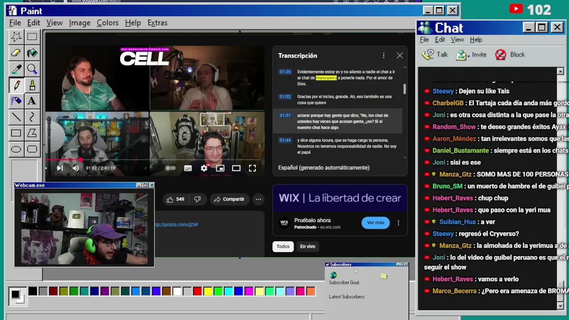Image resolution: width=569 pixels, height=320 pixels.
Task: Select the Curve tool in Paint
Action: pyautogui.click(x=32, y=117)
